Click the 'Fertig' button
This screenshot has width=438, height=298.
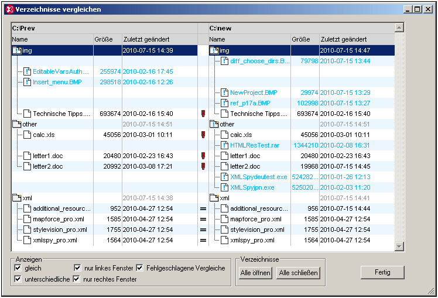click(382, 272)
